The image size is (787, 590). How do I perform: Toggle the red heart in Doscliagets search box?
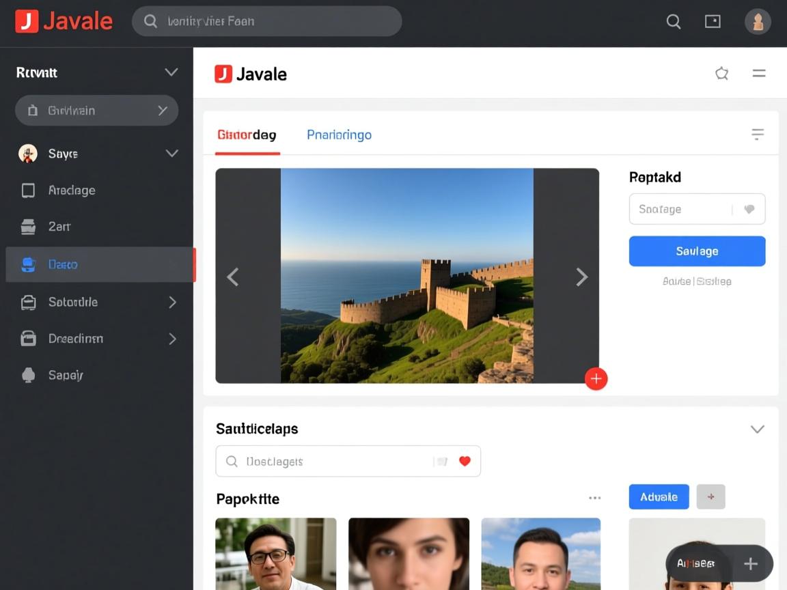point(465,462)
